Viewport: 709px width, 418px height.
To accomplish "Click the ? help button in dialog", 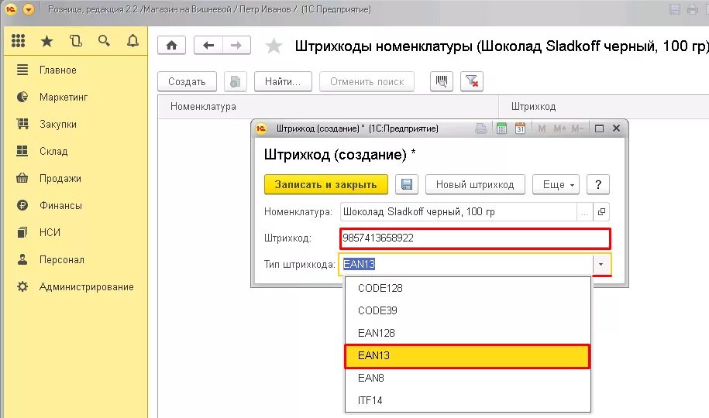I will tap(597, 184).
